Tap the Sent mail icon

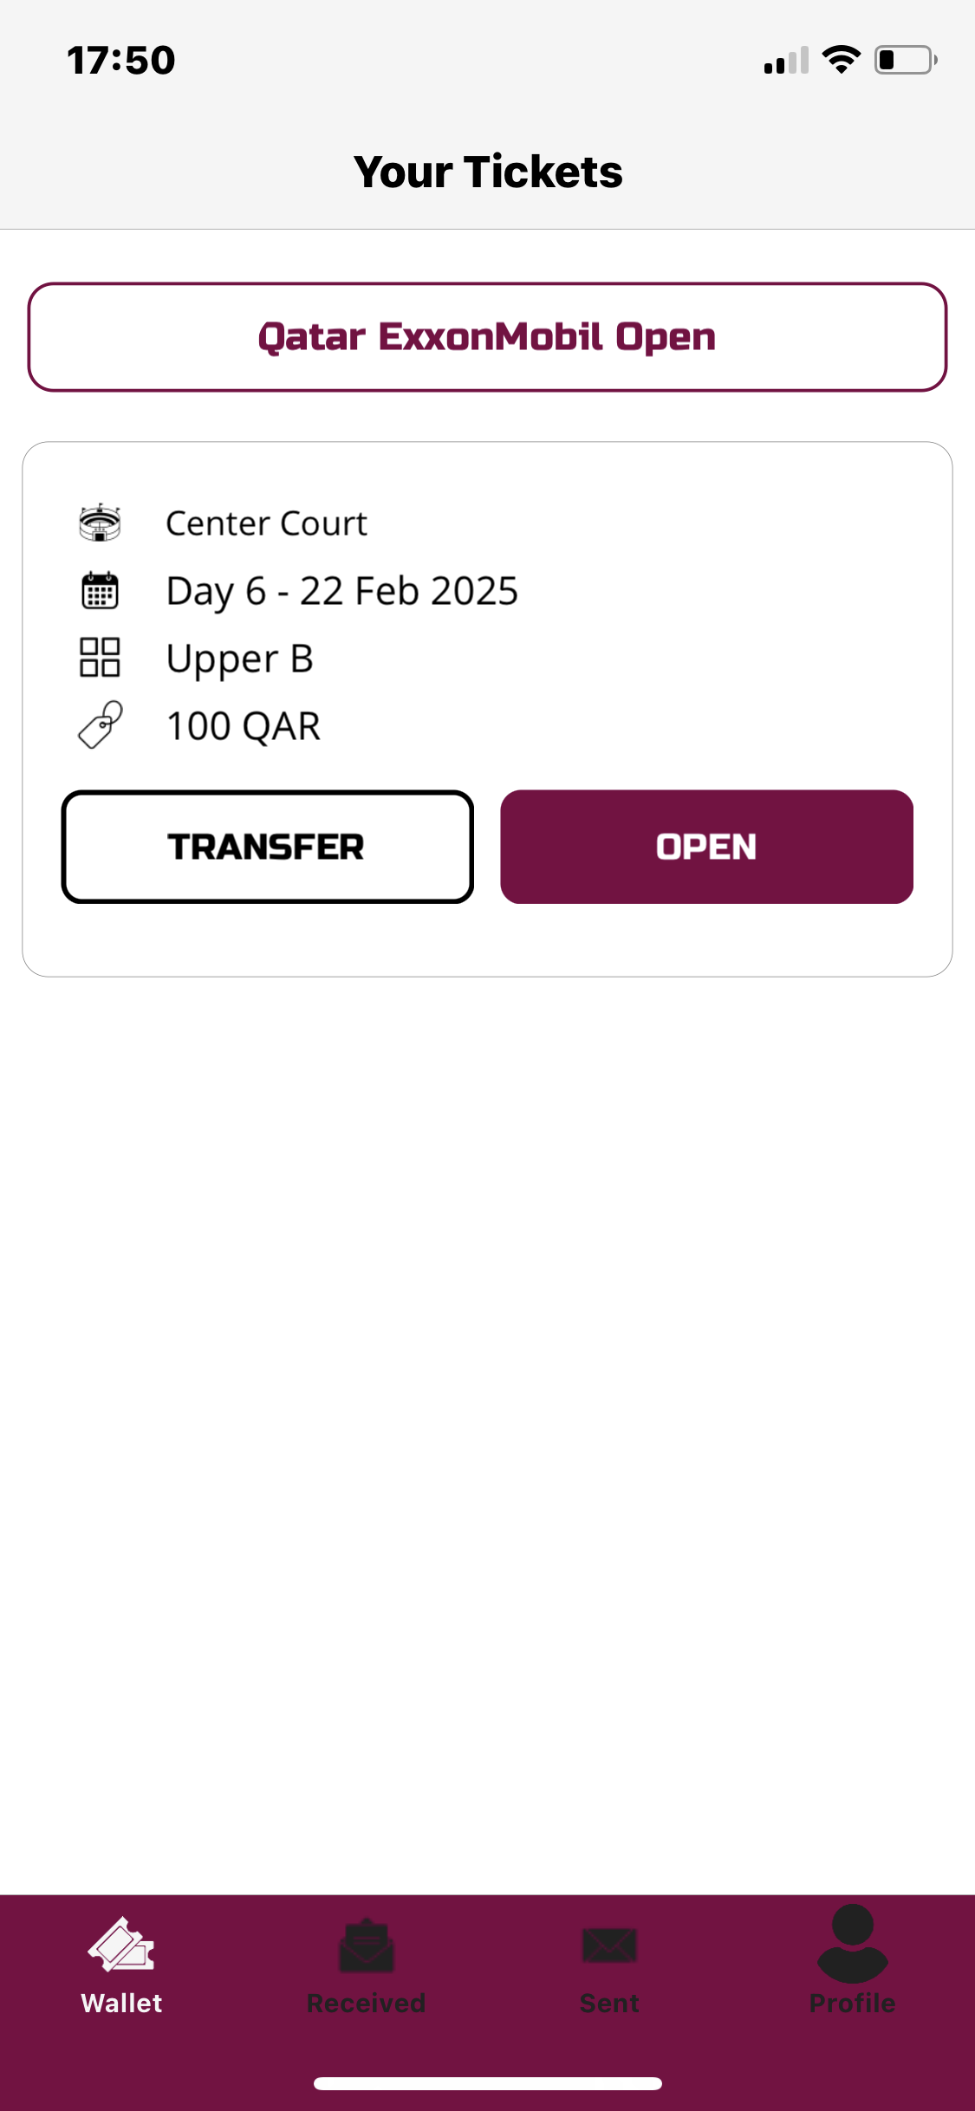609,1946
